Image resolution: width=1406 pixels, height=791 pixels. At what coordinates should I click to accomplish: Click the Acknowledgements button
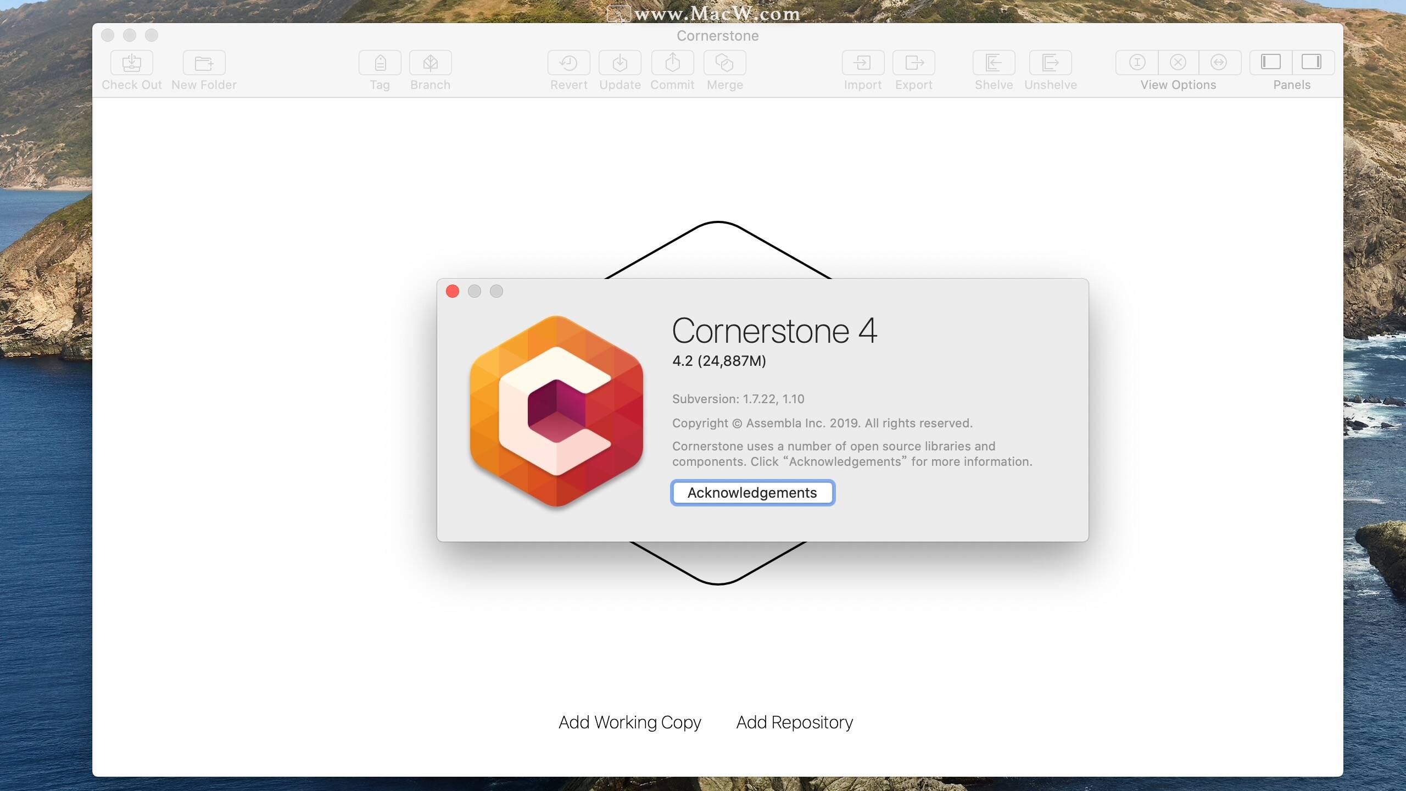[x=752, y=493]
